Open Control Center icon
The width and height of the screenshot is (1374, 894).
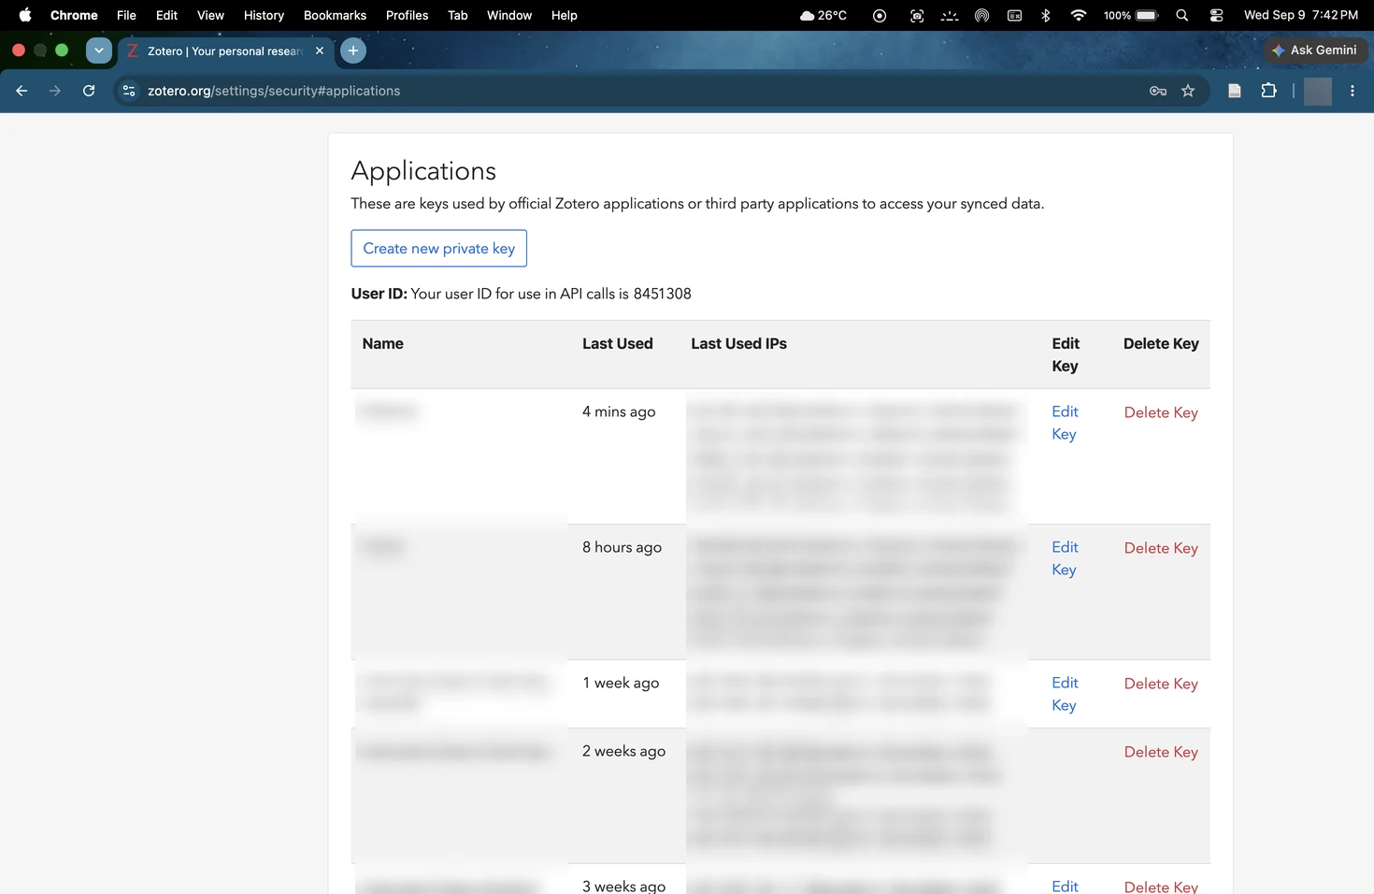coord(1216,15)
